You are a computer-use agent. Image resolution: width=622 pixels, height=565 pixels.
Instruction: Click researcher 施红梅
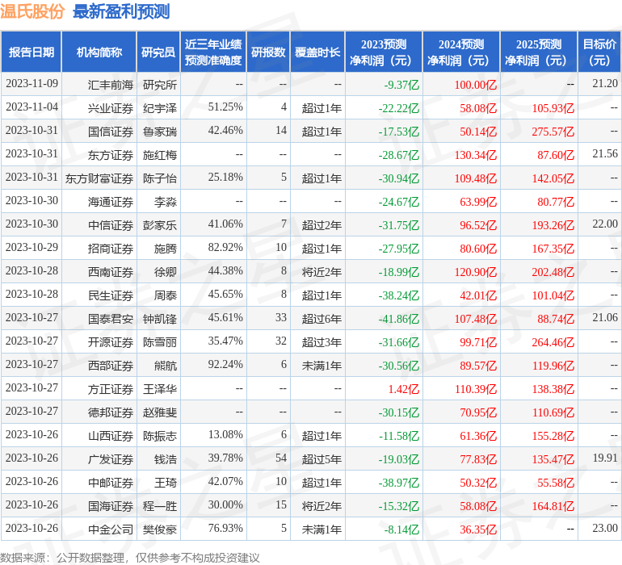coord(160,155)
